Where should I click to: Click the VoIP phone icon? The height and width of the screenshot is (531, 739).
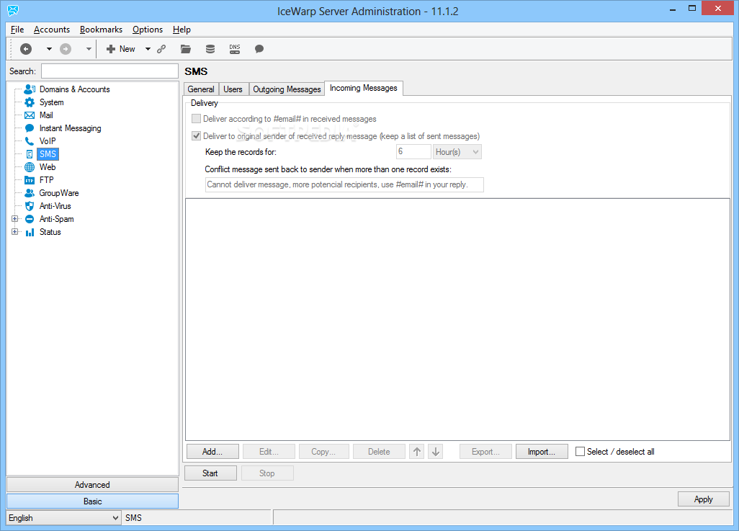click(30, 141)
